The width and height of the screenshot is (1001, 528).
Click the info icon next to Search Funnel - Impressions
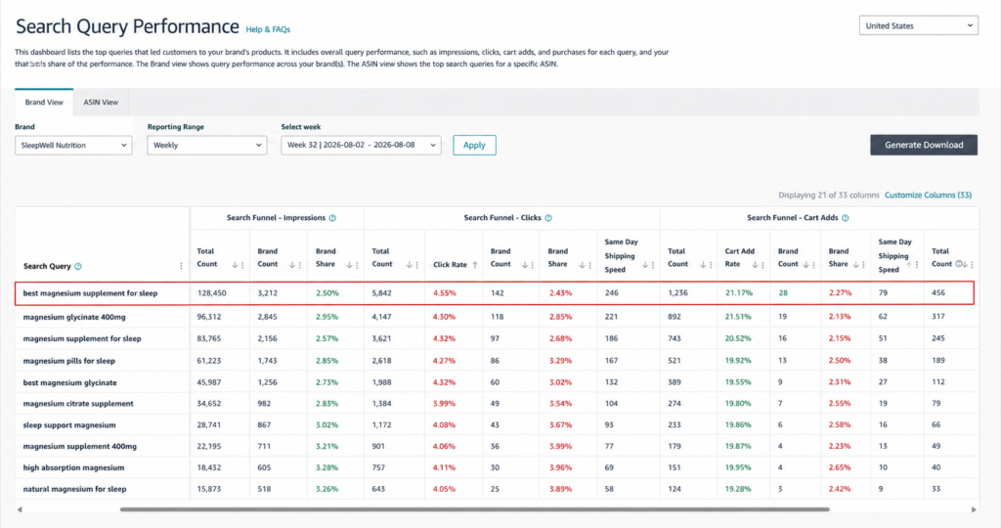(332, 218)
